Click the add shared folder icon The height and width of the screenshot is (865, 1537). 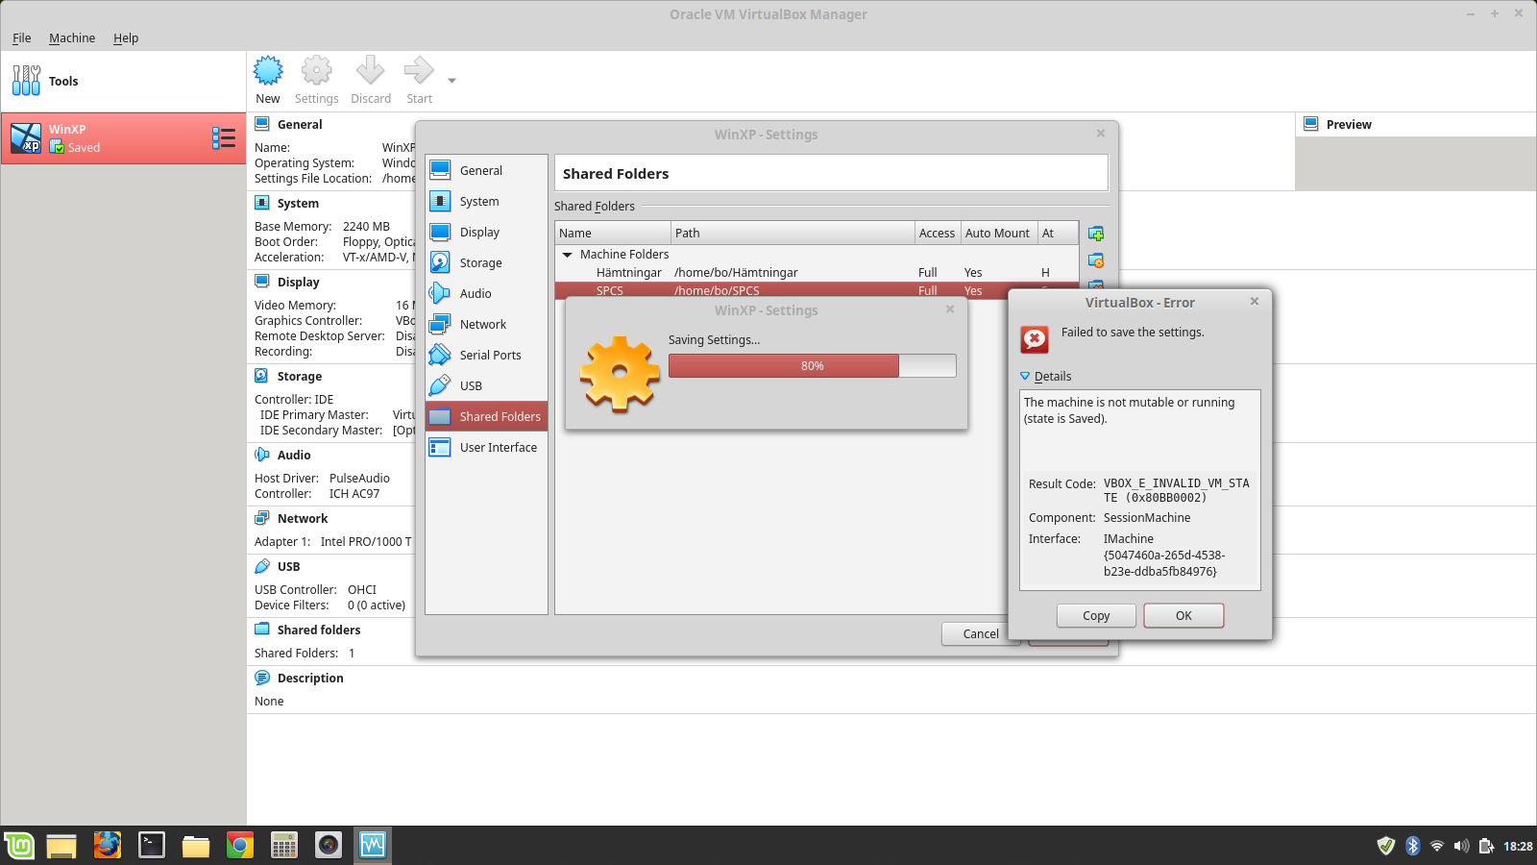coord(1096,234)
